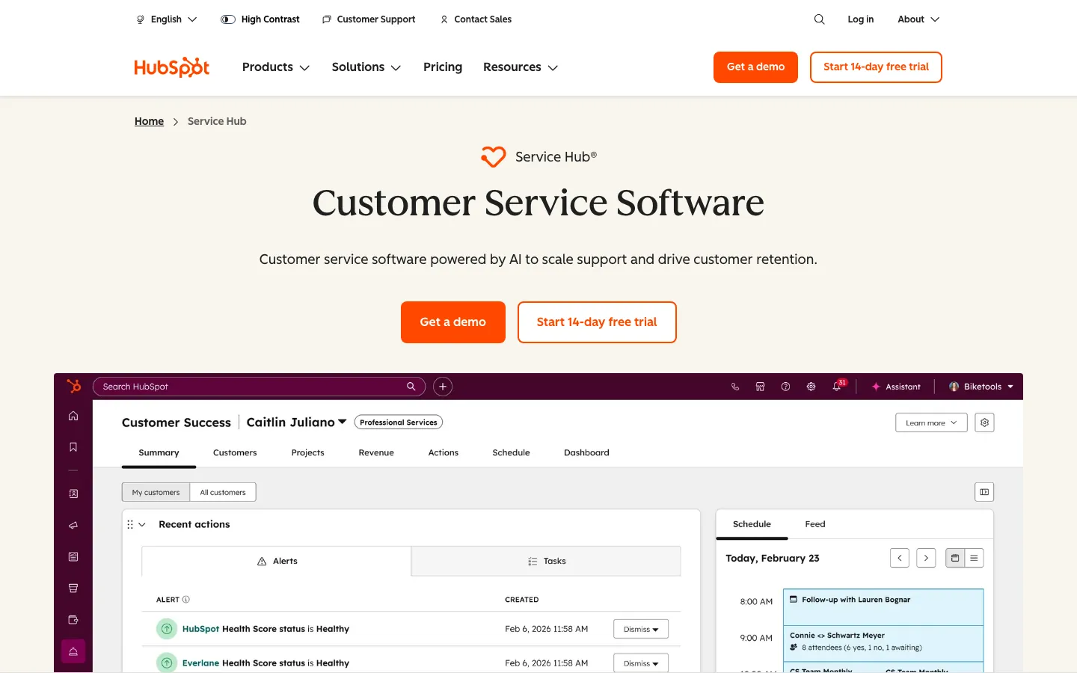Expand the Products menu
The image size is (1077, 673).
coord(275,67)
